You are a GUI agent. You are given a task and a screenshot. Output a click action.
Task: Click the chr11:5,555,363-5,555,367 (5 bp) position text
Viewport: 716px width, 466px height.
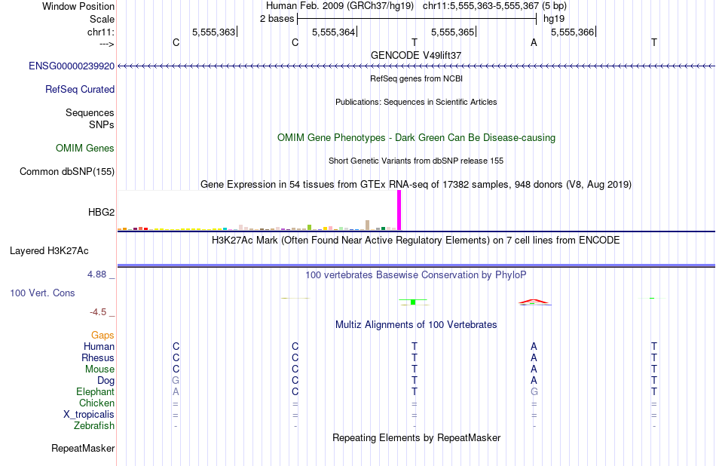494,6
